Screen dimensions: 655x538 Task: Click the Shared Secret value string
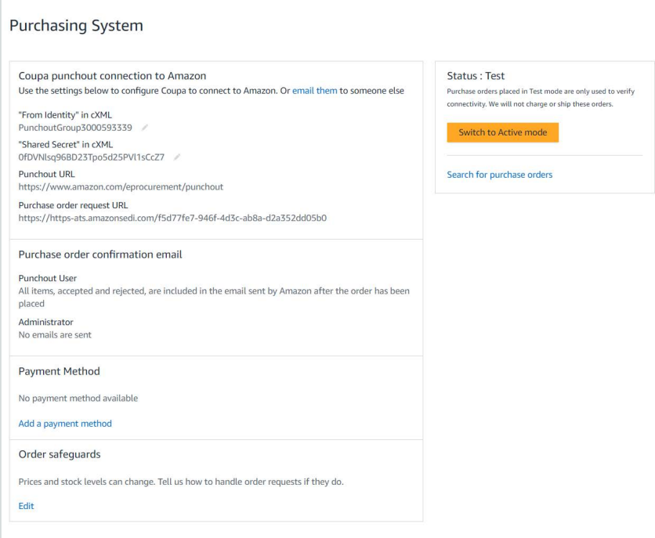[91, 157]
